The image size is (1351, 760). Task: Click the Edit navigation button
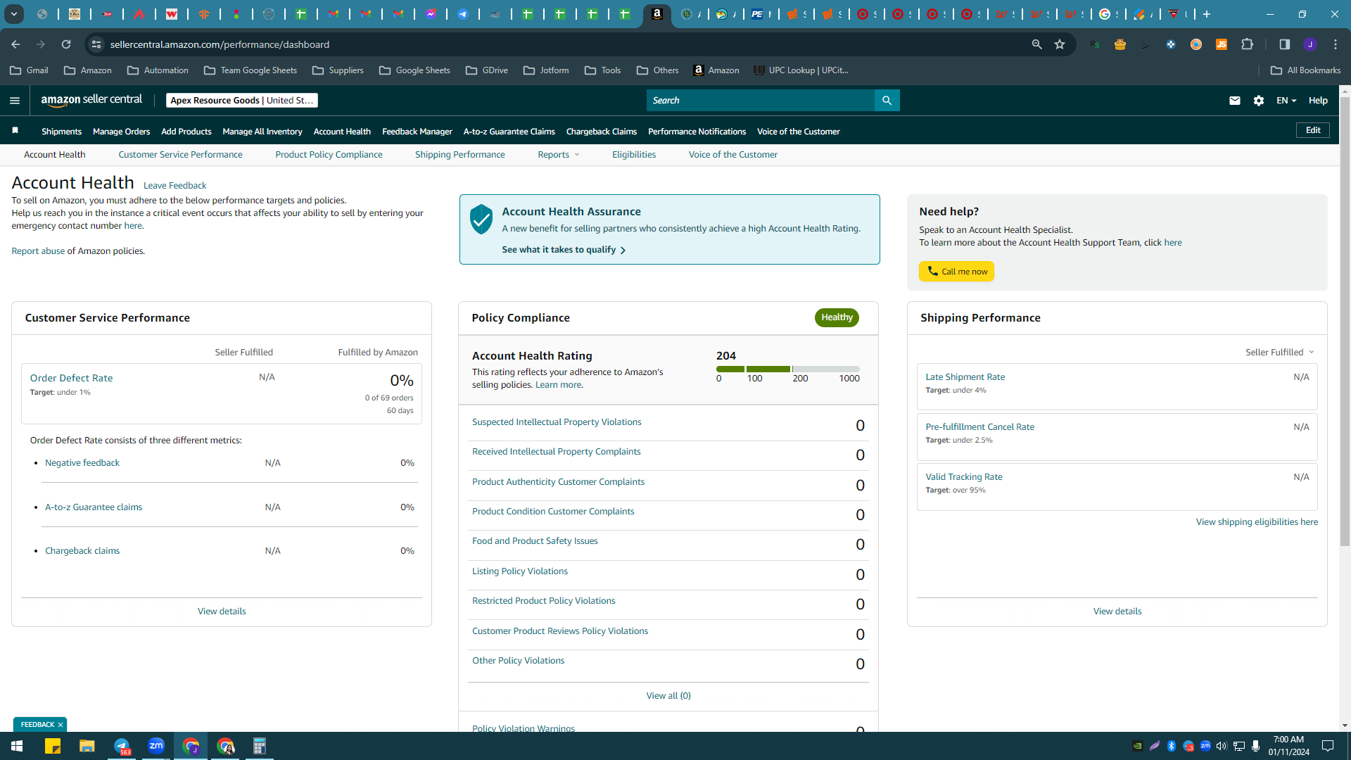(1313, 130)
